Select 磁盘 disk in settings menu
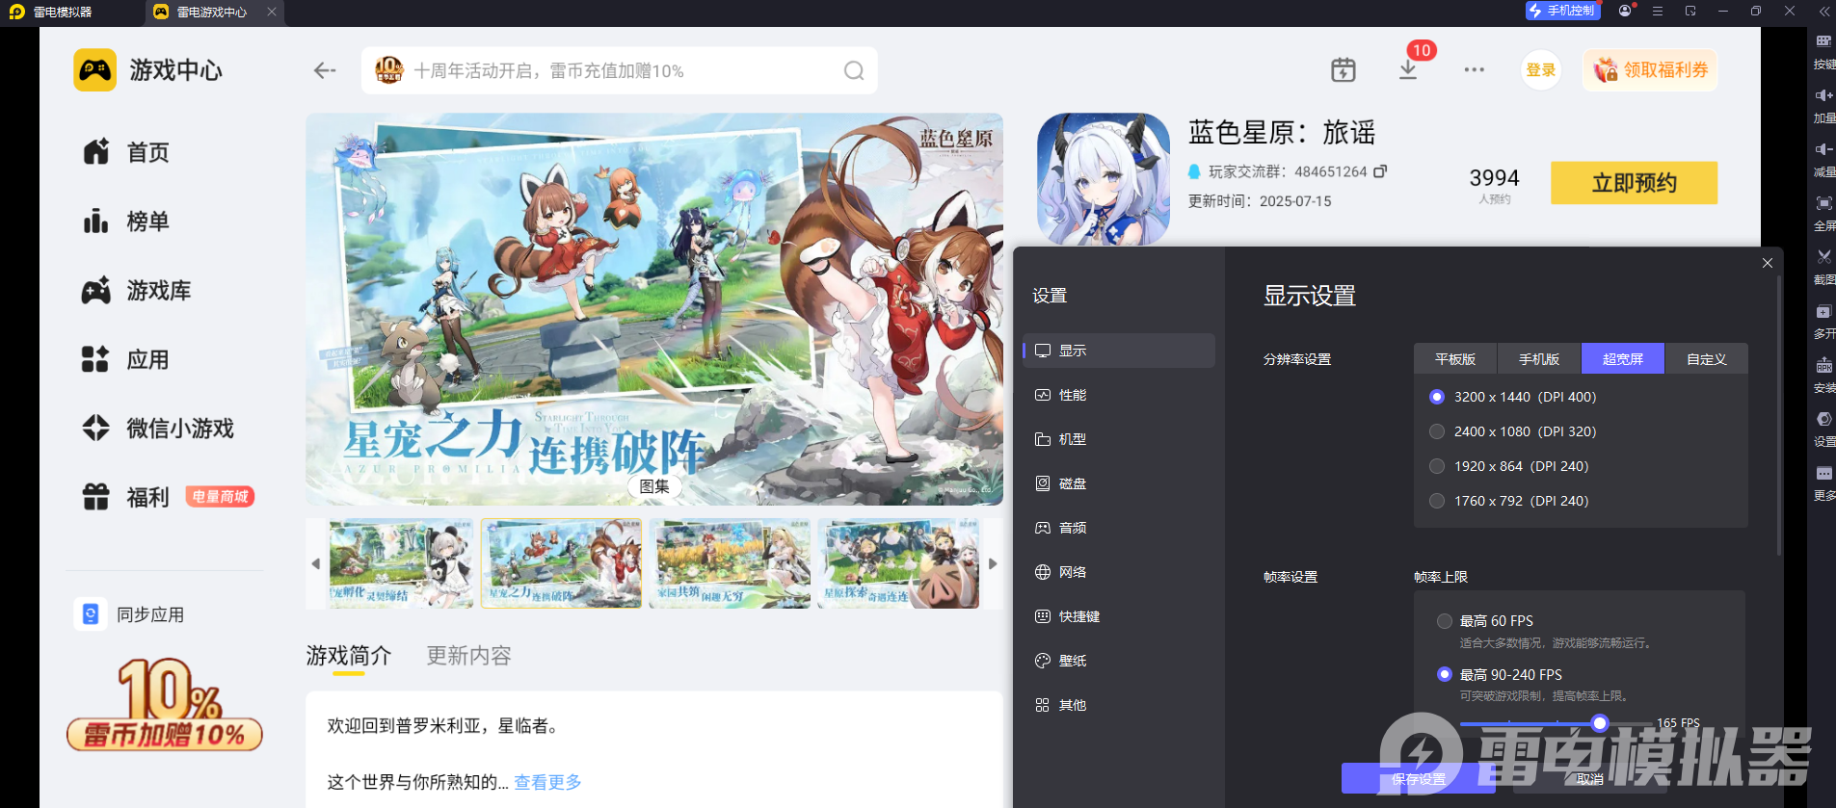This screenshot has width=1836, height=808. (x=1120, y=483)
